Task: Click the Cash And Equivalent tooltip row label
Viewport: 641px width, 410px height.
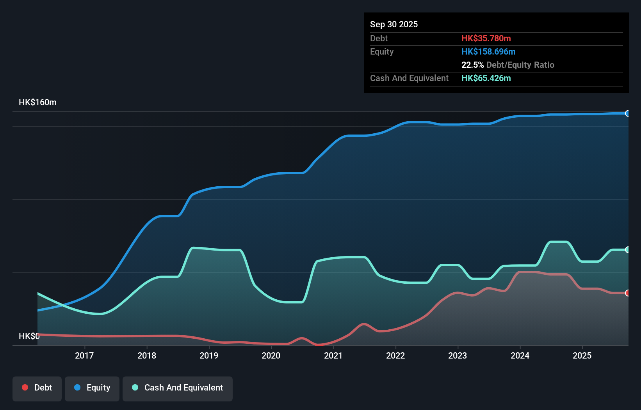Action: coord(410,78)
